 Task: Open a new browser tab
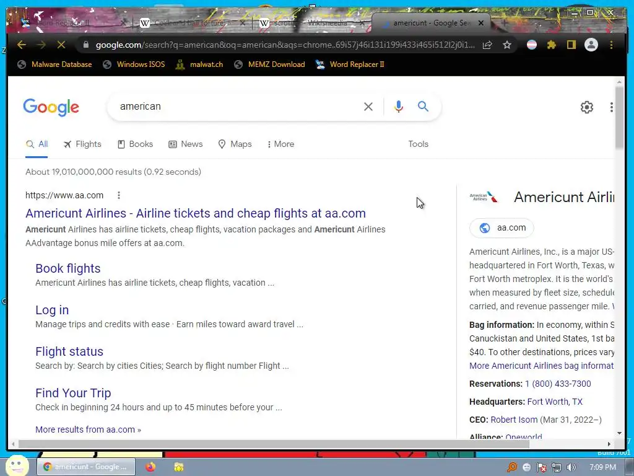tap(505, 23)
